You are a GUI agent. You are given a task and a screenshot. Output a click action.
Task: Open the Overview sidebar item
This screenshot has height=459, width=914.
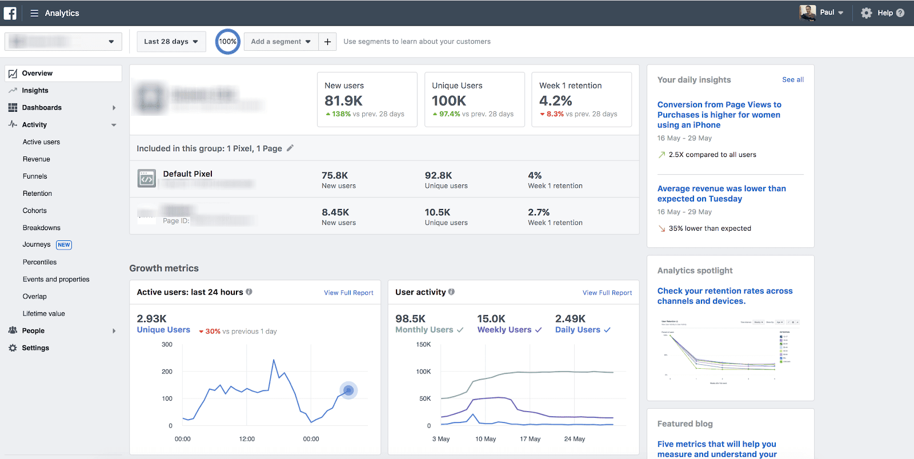pos(37,73)
